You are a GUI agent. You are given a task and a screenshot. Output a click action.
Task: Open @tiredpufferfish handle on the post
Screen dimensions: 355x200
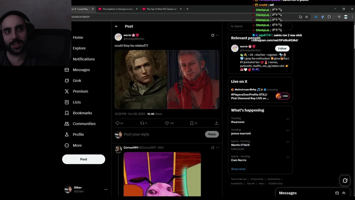coord(134,39)
